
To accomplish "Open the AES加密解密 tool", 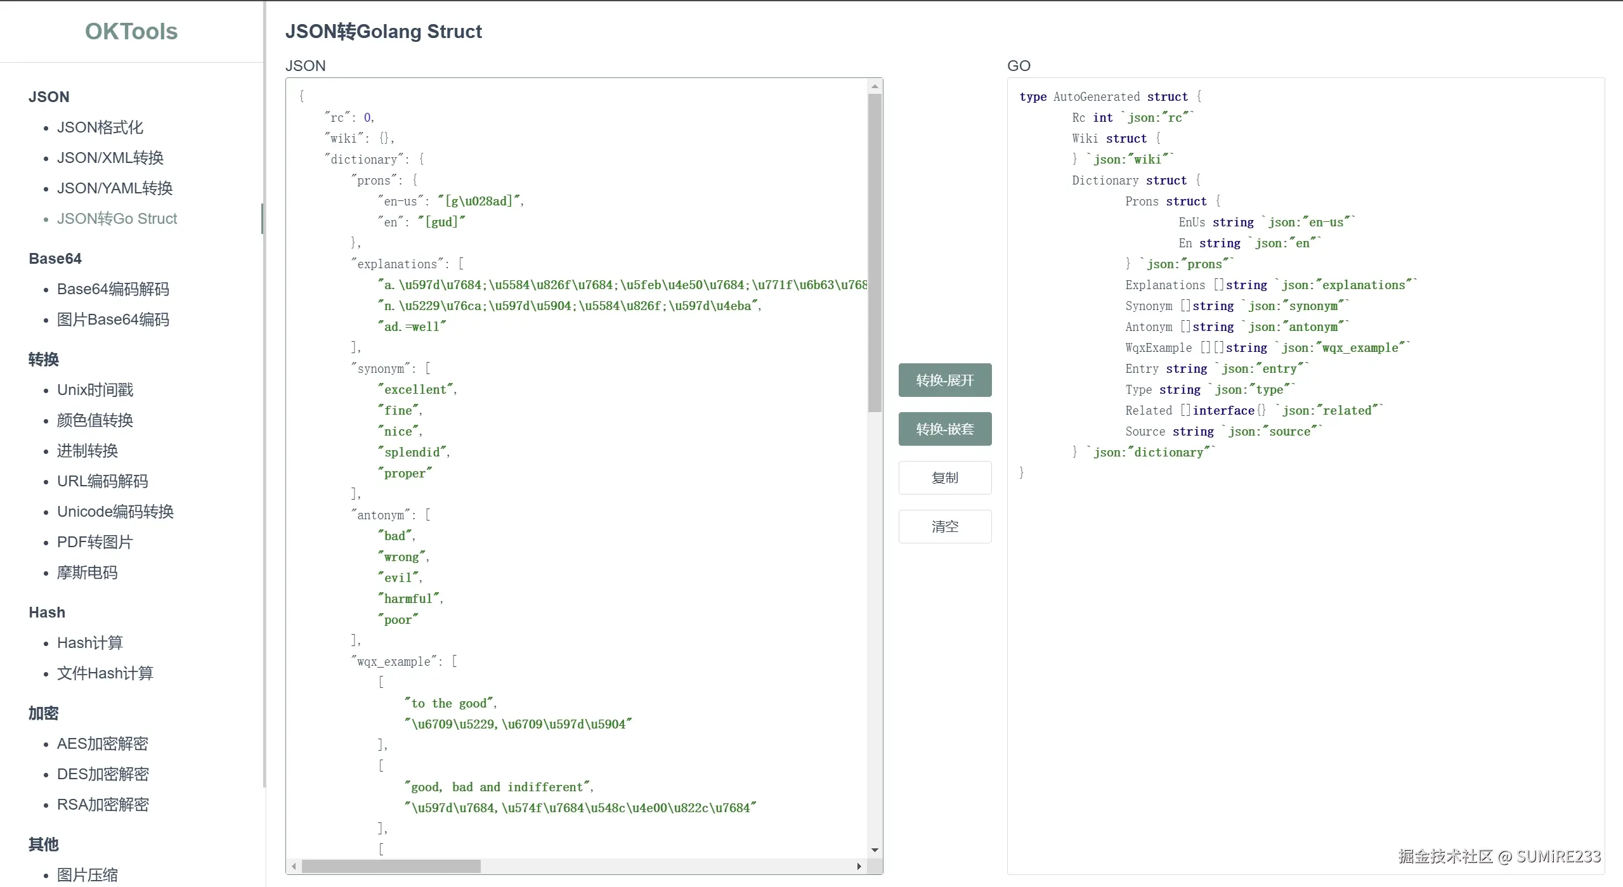I will pos(102,744).
